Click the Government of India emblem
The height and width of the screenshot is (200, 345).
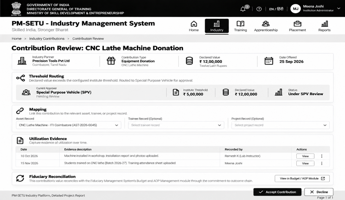[17, 9]
